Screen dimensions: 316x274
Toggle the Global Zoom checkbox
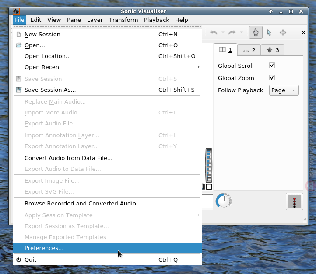(272, 78)
